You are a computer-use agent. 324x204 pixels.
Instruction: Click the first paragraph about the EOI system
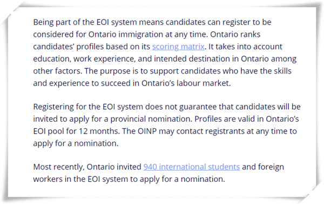(x=165, y=52)
